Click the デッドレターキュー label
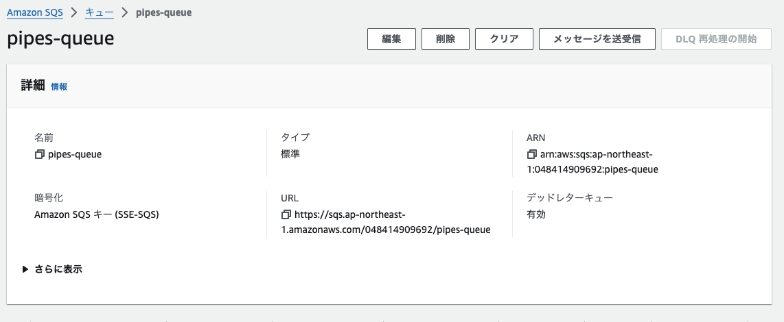Image resolution: width=784 pixels, height=322 pixels. click(570, 198)
